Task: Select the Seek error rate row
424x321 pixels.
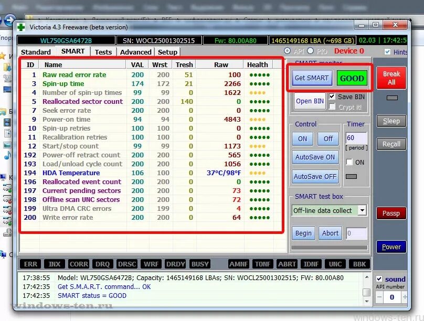Action: pos(147,110)
